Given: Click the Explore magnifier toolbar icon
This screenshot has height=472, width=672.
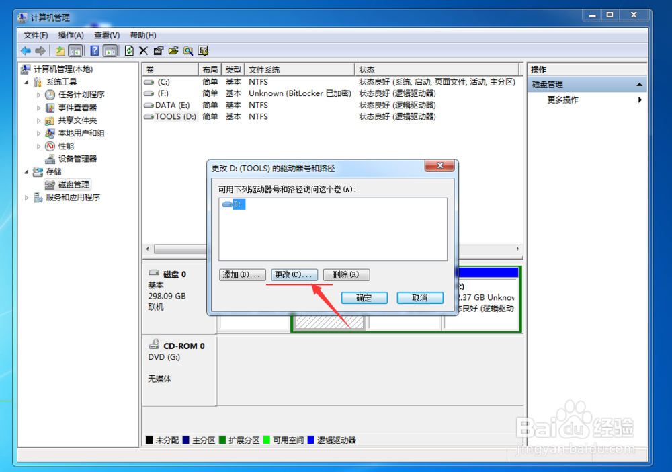Looking at the screenshot, I should click(188, 51).
